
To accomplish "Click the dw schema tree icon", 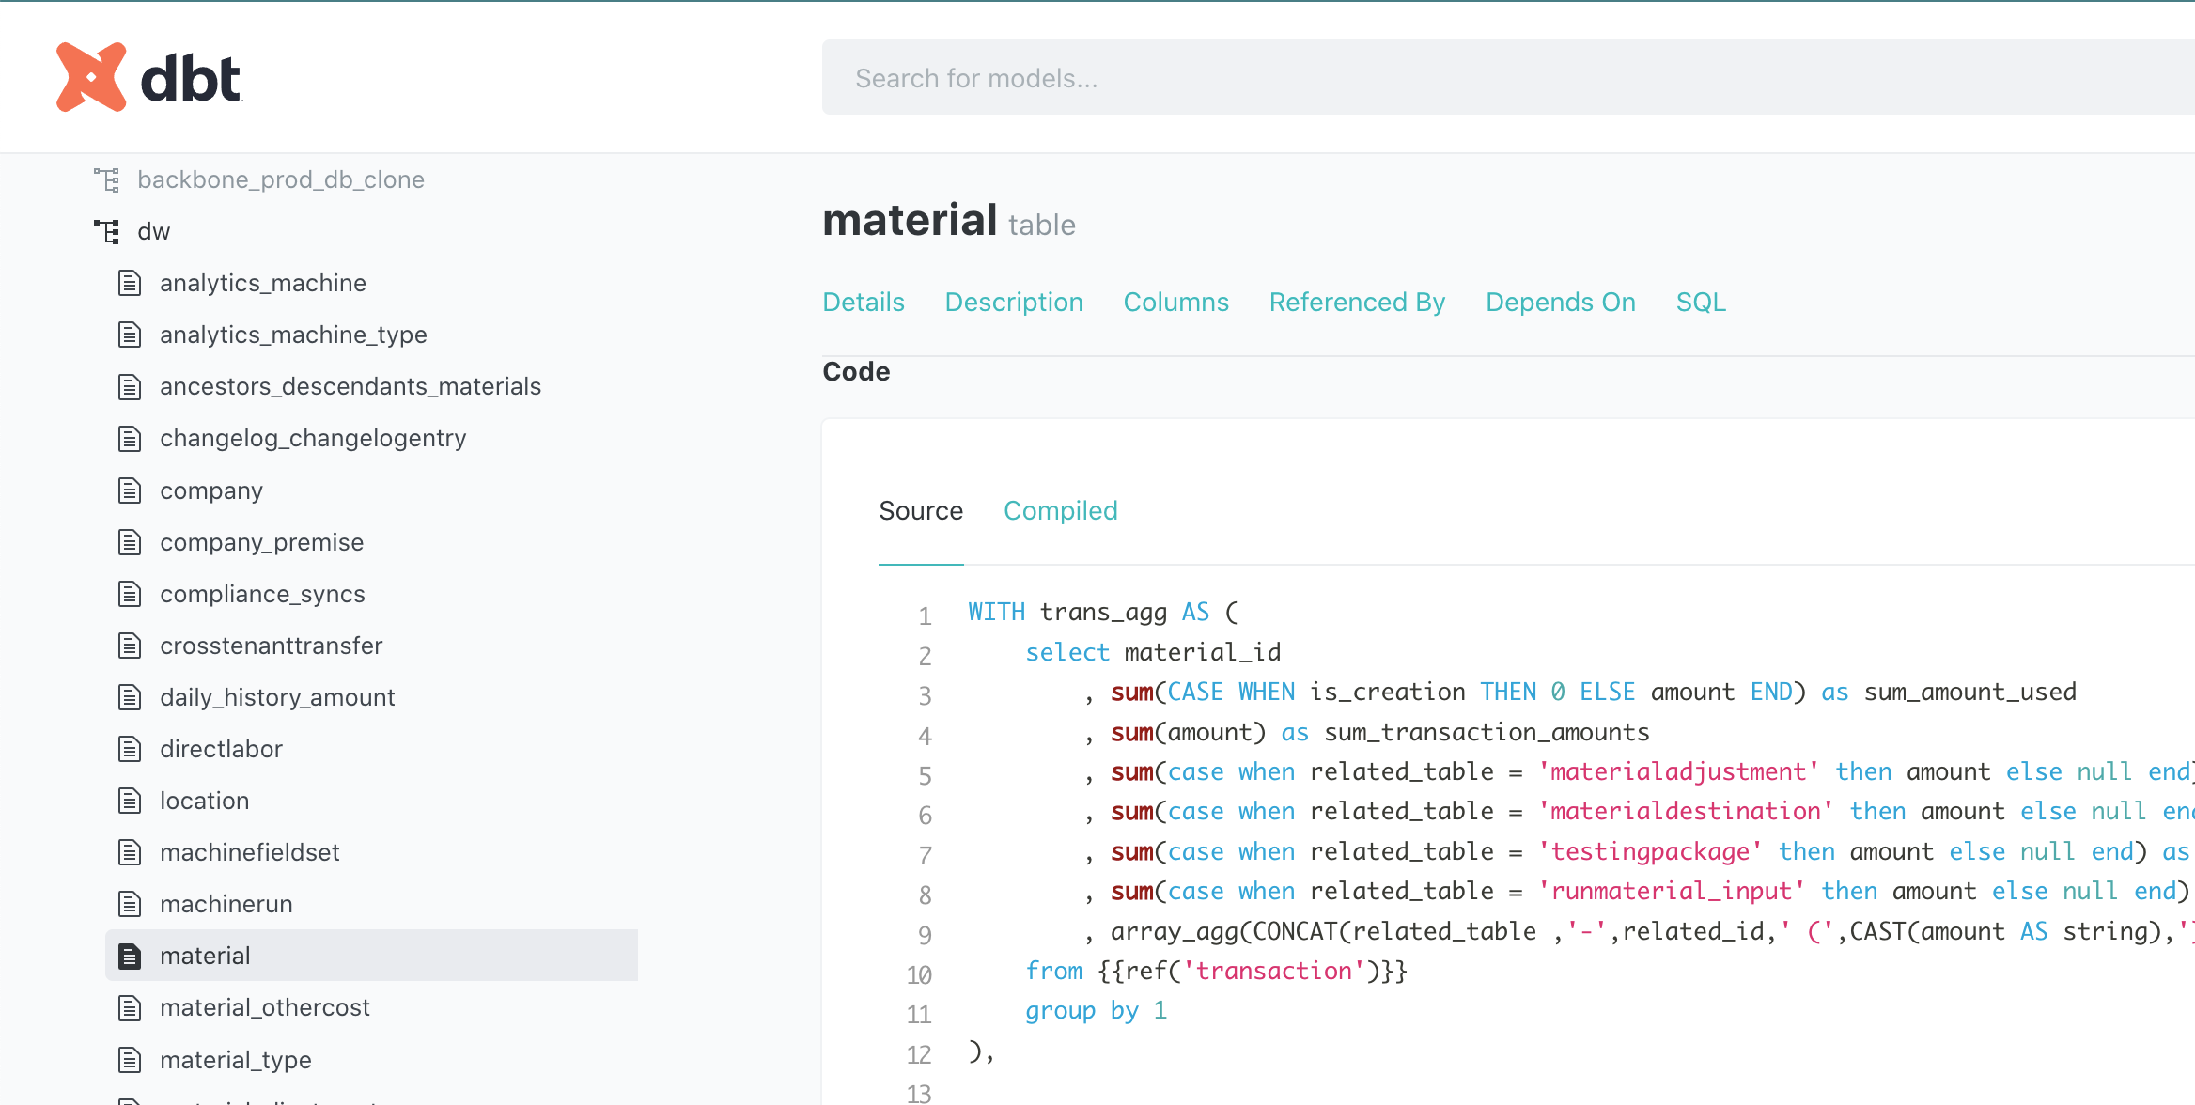I will 107,231.
